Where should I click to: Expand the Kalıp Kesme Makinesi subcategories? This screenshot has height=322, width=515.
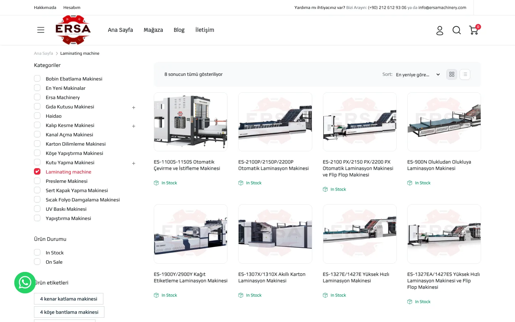click(x=134, y=126)
